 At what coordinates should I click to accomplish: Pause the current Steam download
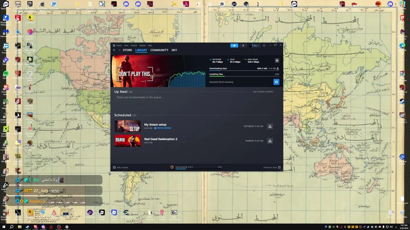point(276,82)
